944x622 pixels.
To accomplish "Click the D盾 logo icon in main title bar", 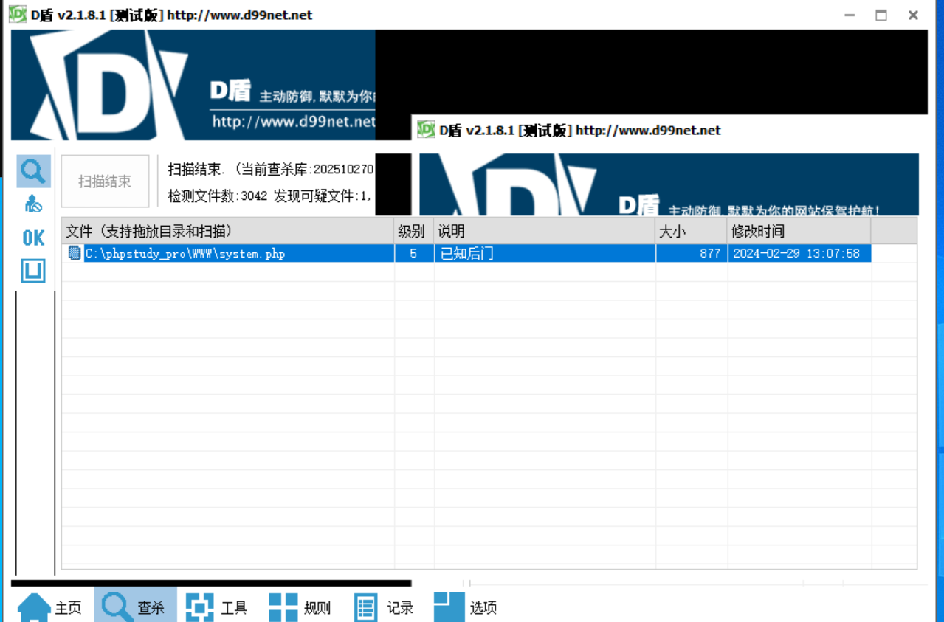I will point(18,15).
